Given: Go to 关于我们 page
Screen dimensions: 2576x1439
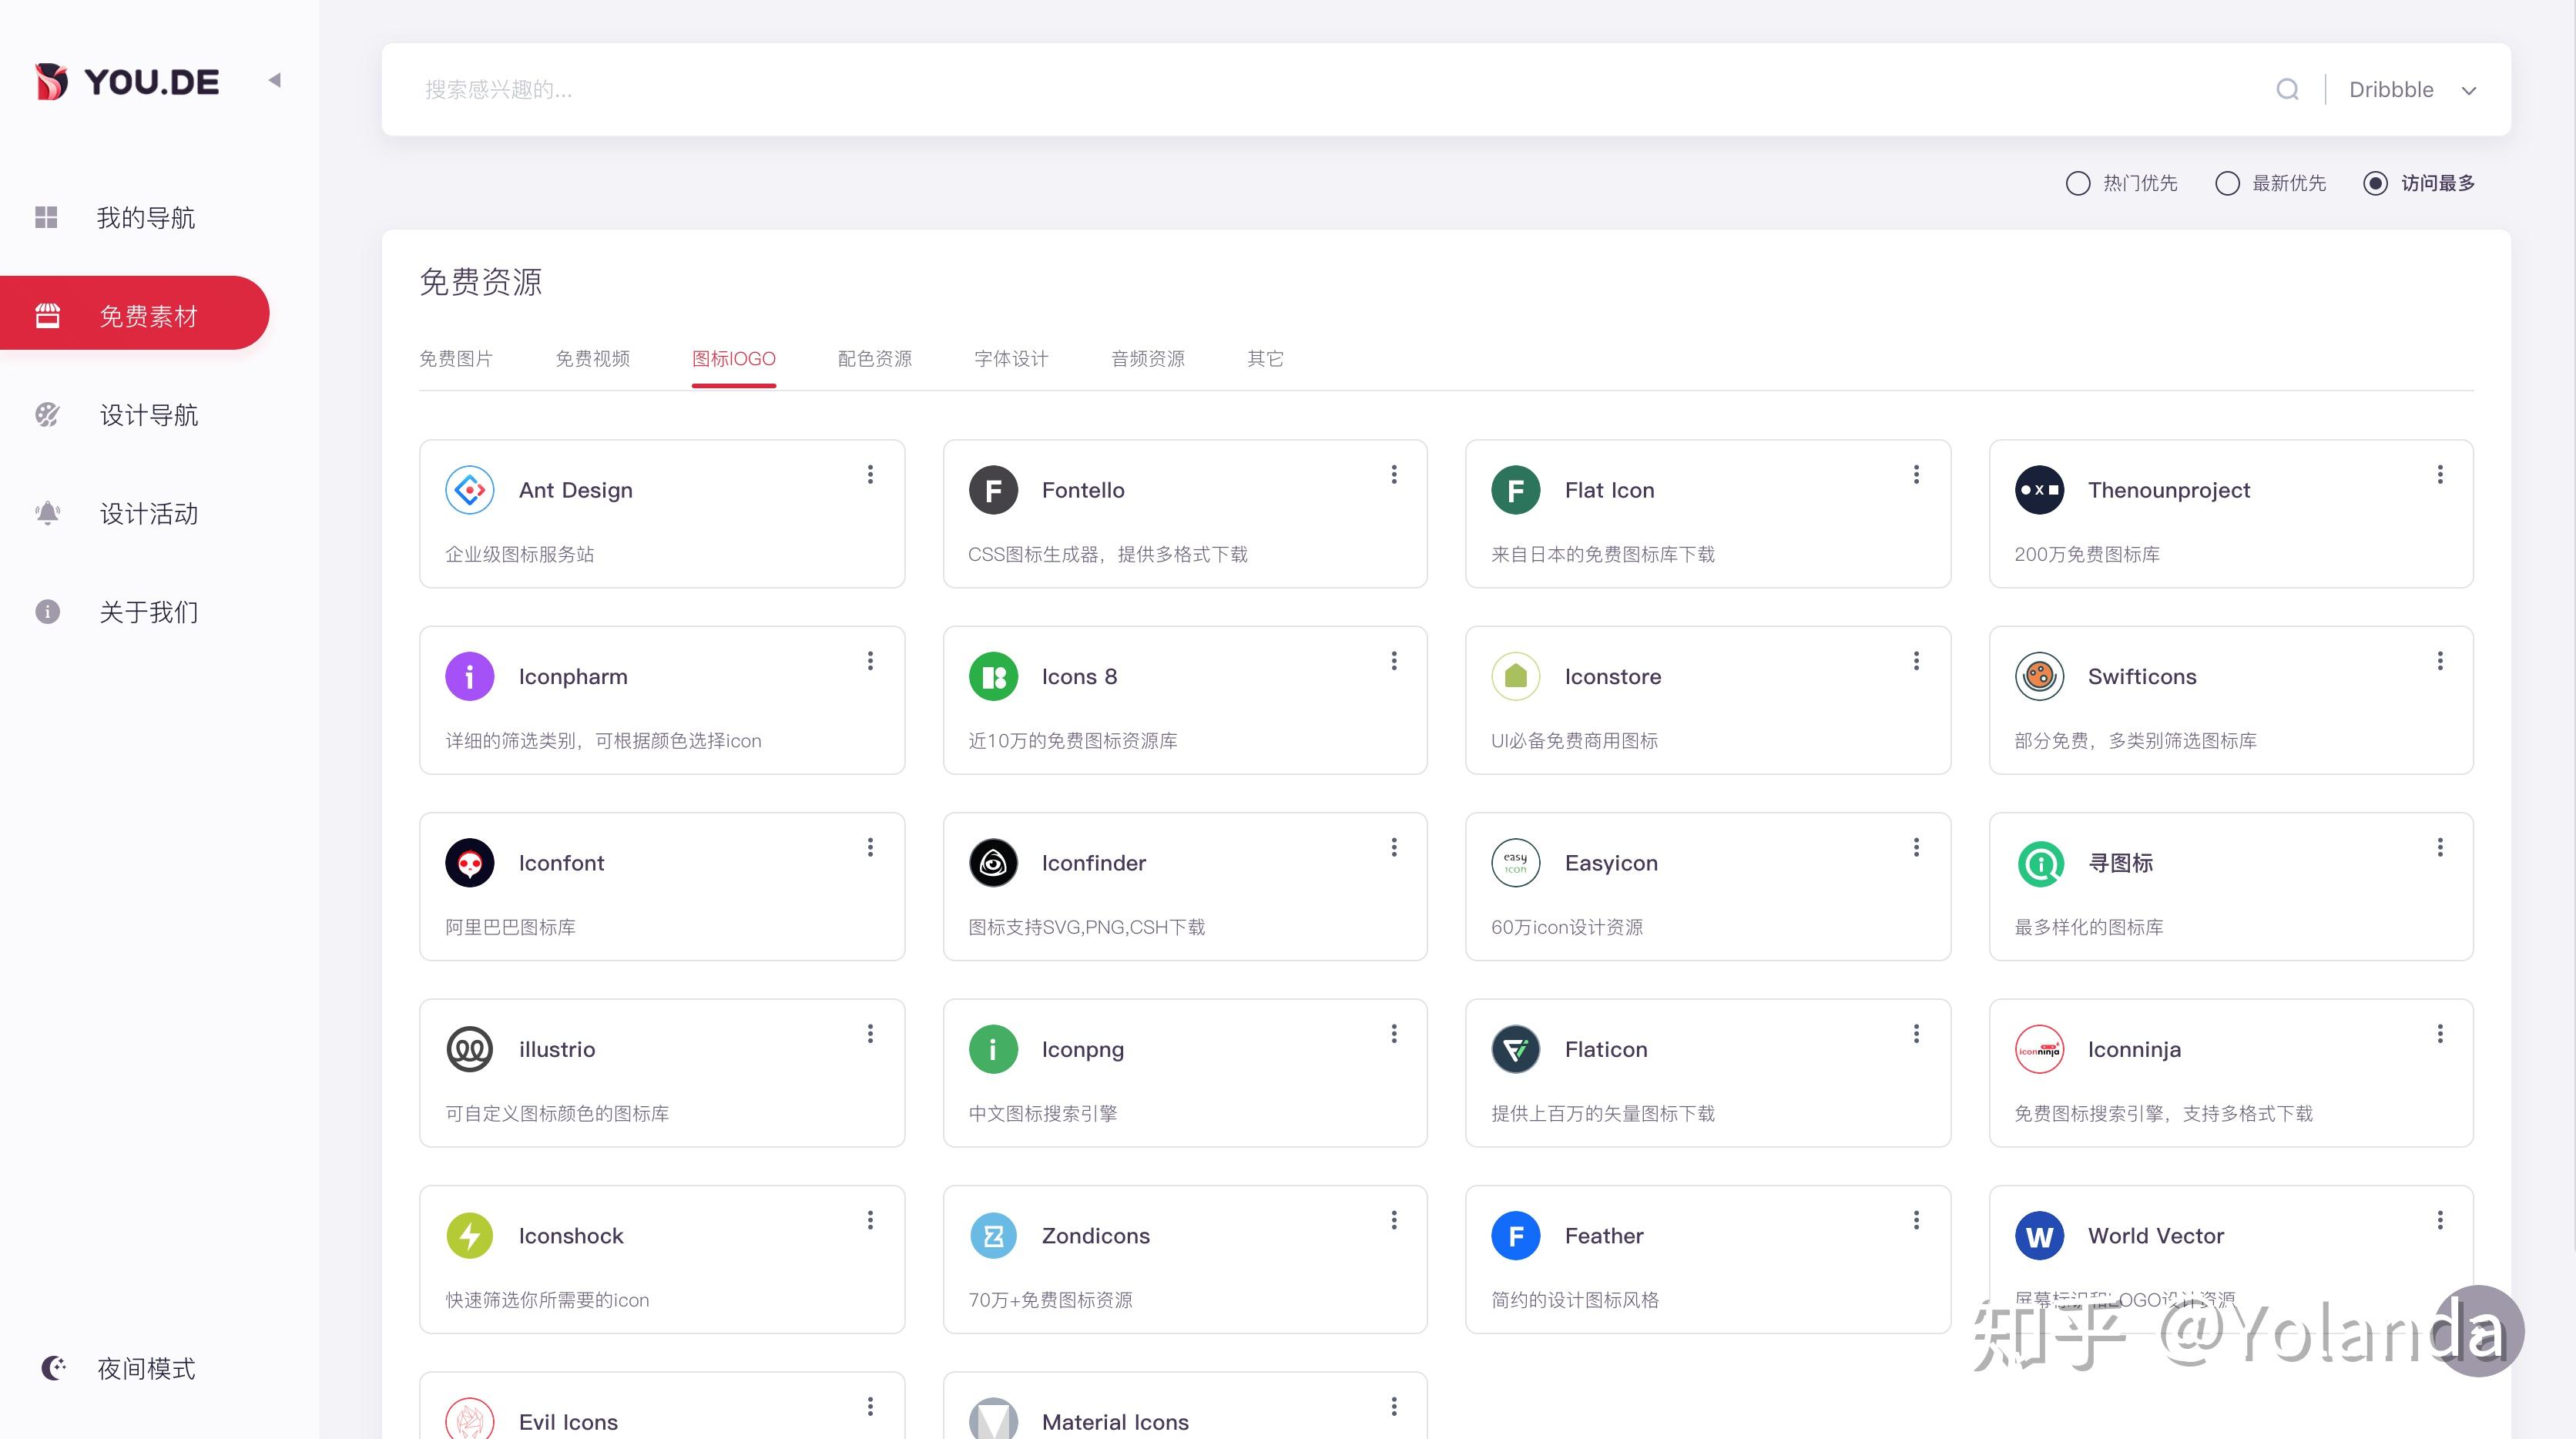Looking at the screenshot, I should pyautogui.click(x=148, y=611).
